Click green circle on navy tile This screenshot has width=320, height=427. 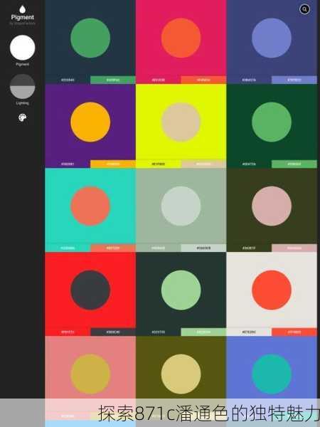[90, 38]
